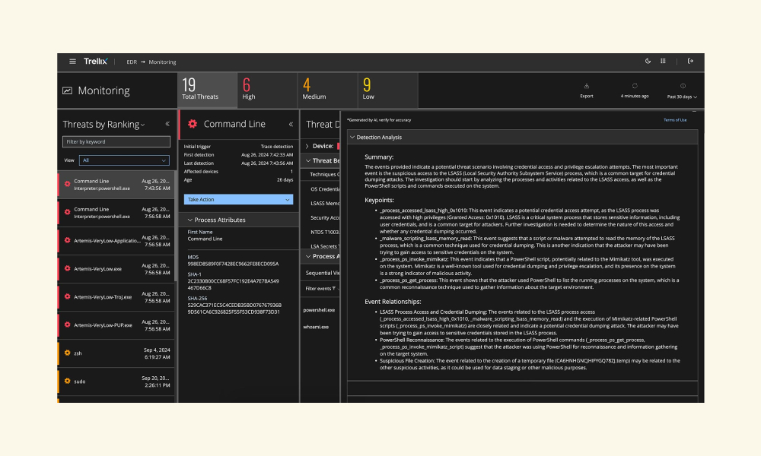Image resolution: width=761 pixels, height=456 pixels.
Task: Open the View All dropdown
Action: click(124, 160)
